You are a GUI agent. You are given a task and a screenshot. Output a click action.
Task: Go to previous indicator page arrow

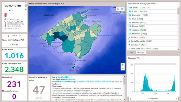(8, 36)
